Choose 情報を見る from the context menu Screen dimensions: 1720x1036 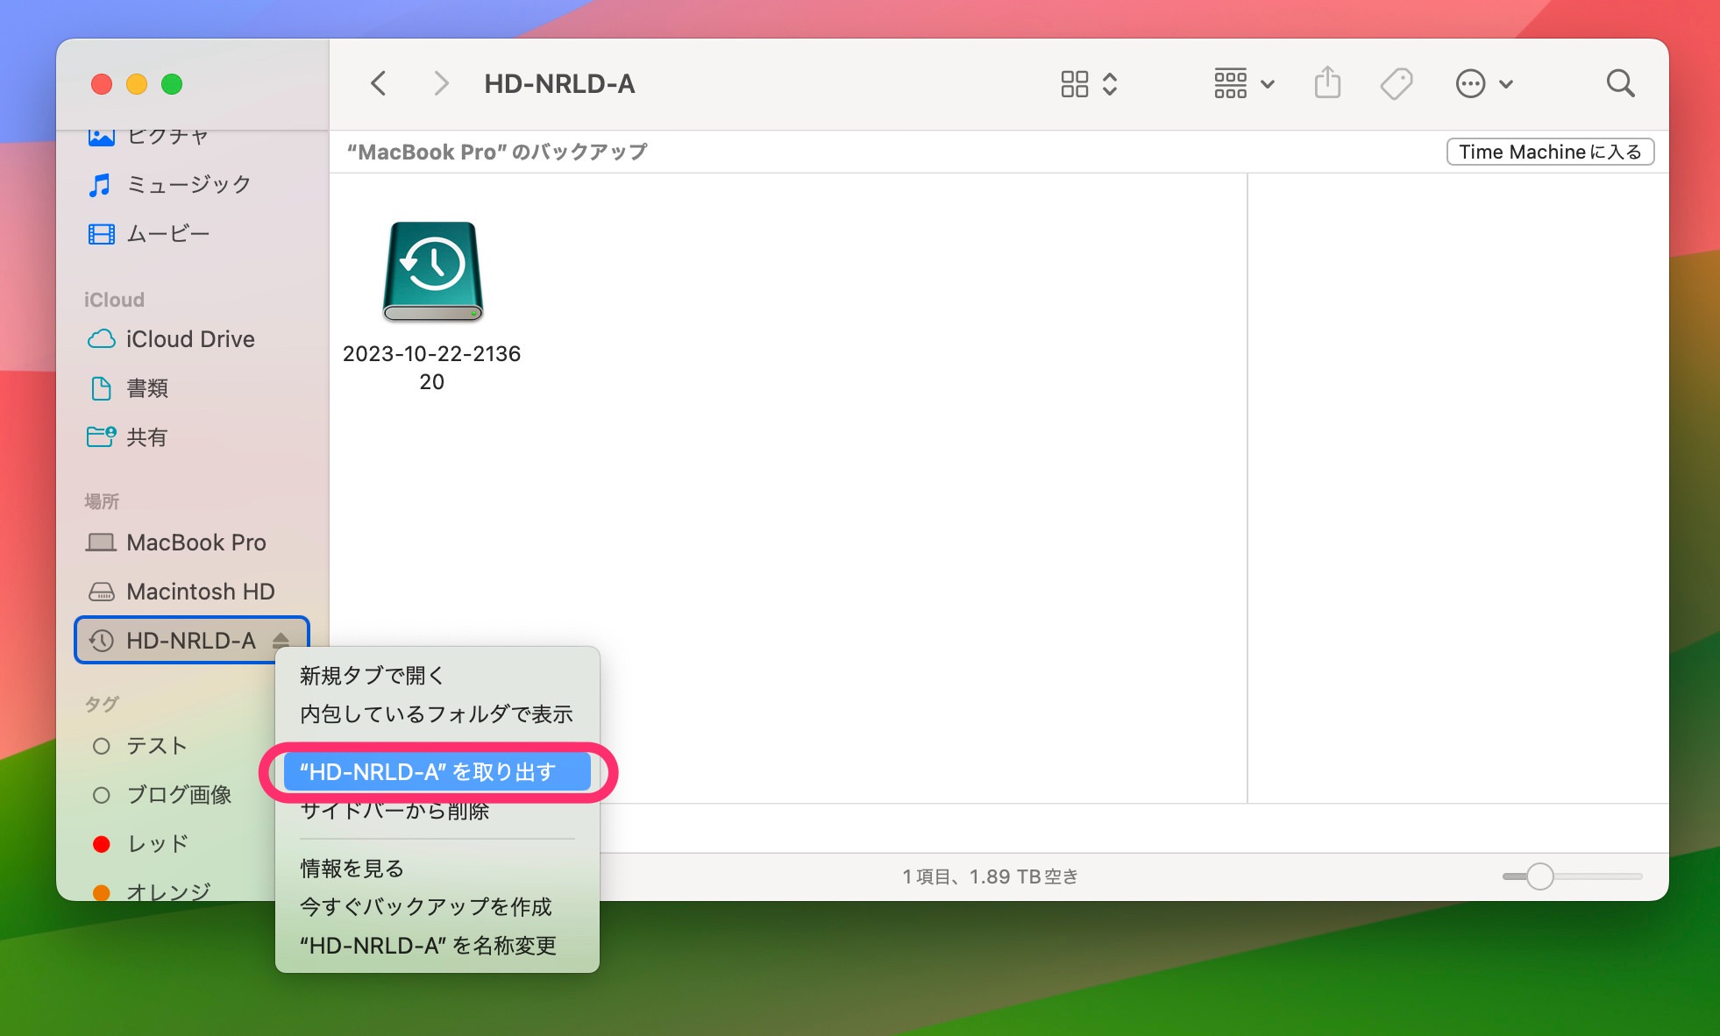[437, 869]
